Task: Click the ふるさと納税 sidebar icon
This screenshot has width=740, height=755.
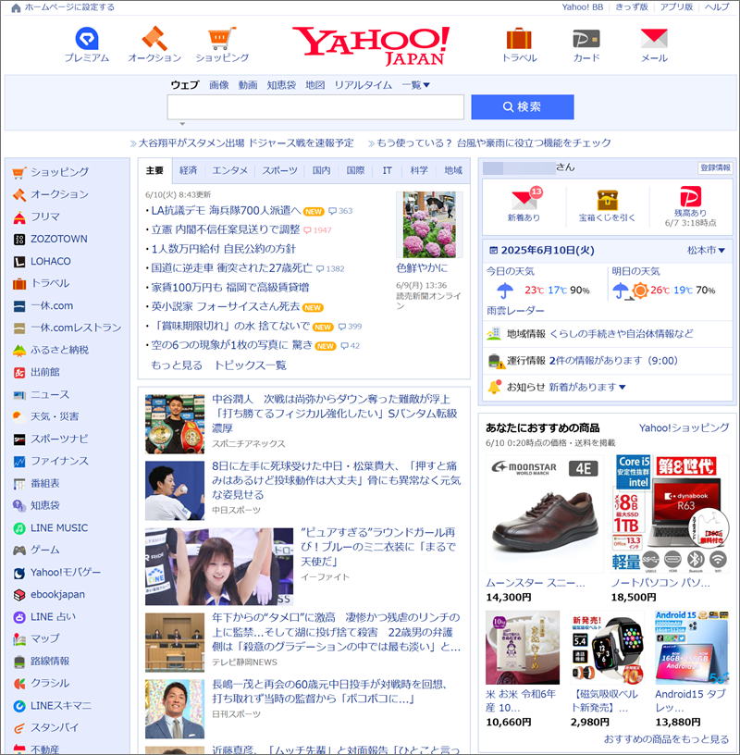Action: click(x=19, y=351)
